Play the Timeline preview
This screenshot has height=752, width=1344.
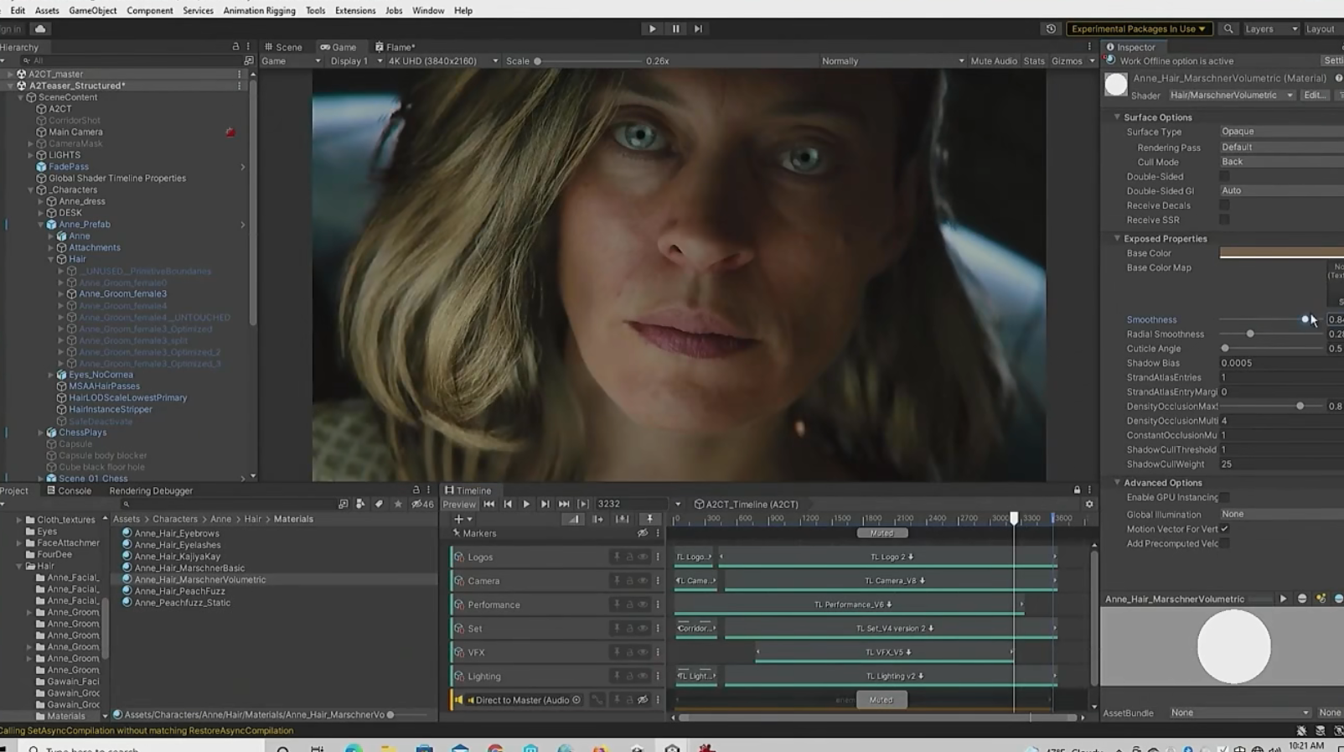click(x=526, y=504)
